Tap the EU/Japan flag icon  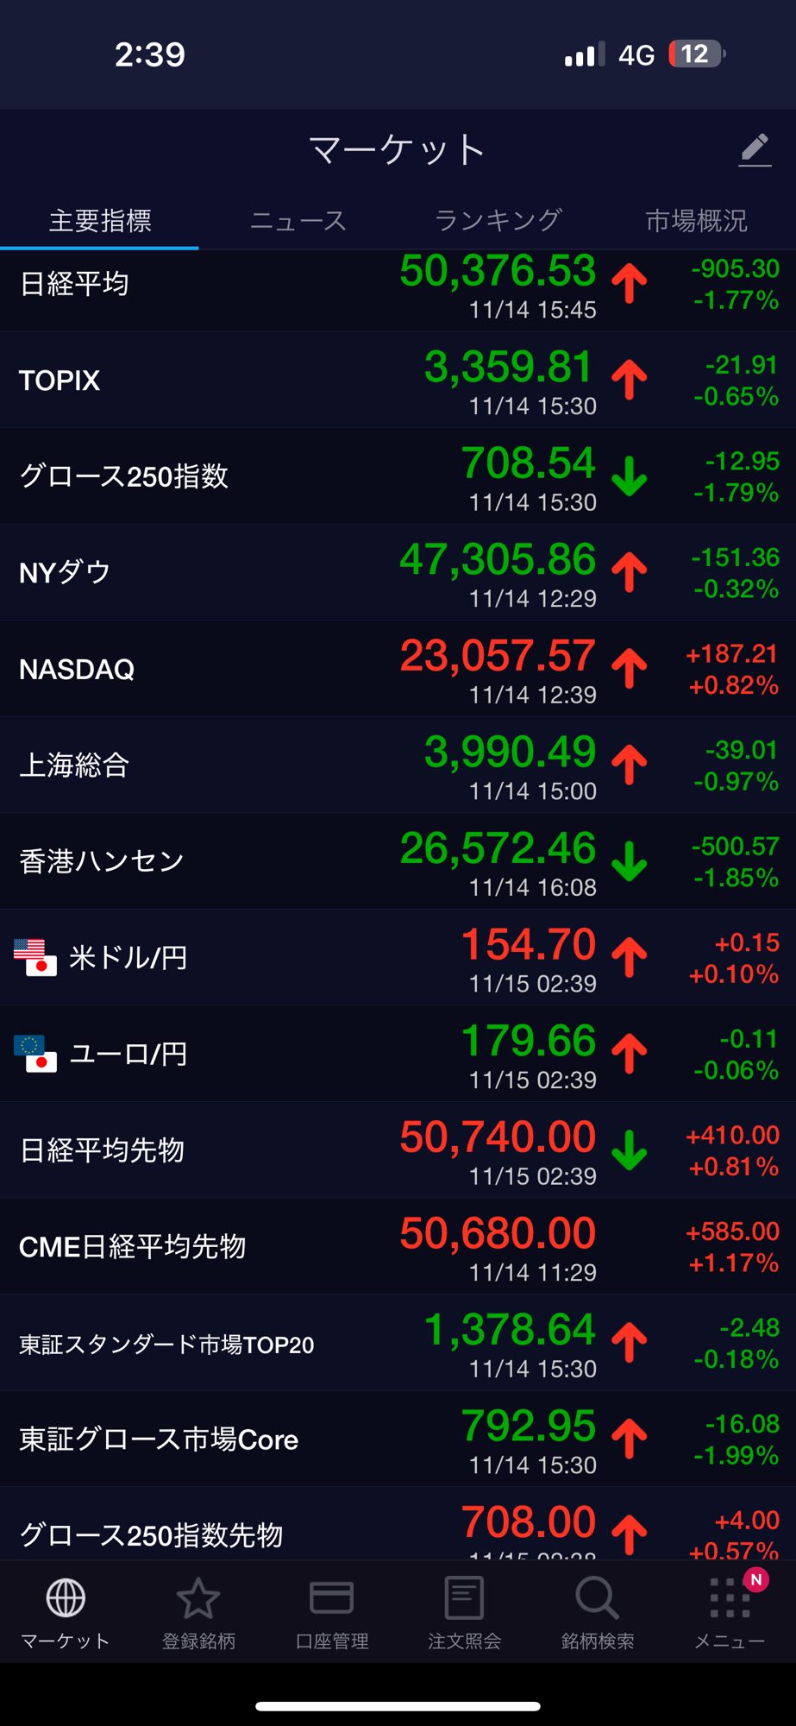35,1054
